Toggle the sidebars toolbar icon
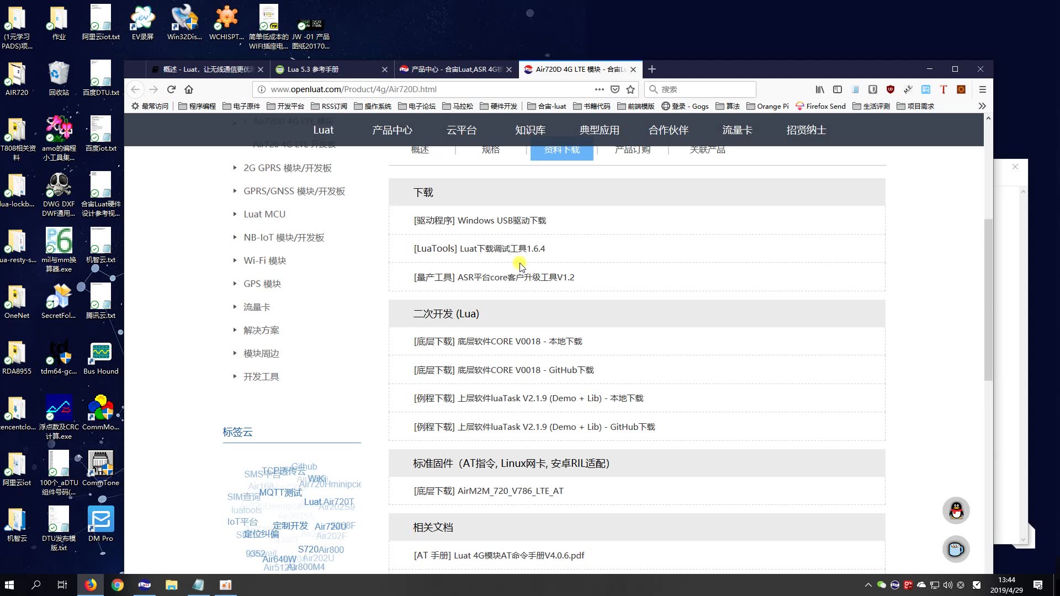The image size is (1060, 596). click(x=838, y=89)
